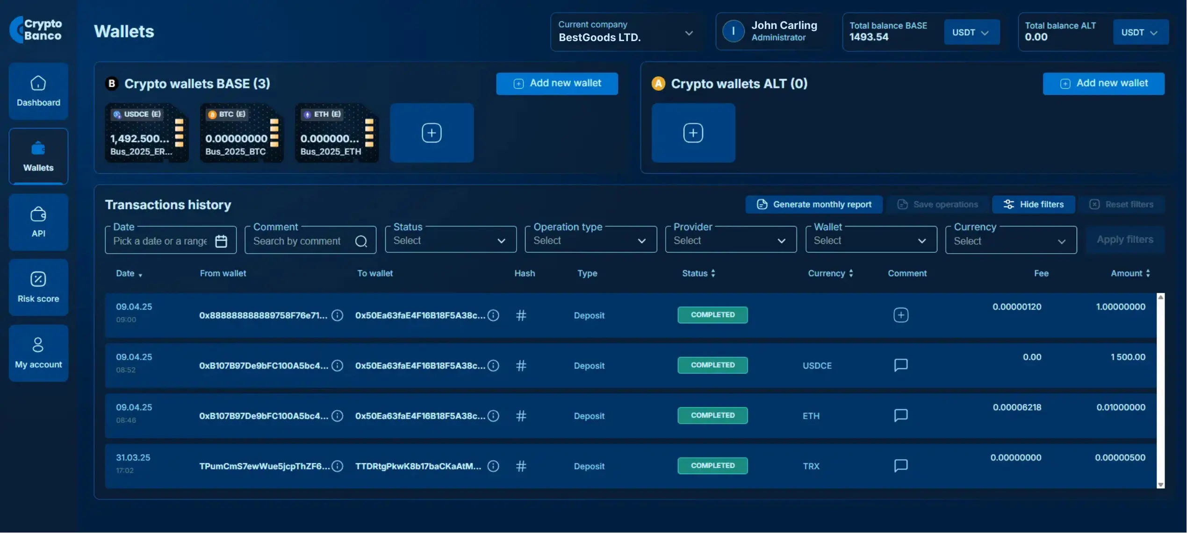Click the Date range input field
This screenshot has width=1187, height=533.
click(171, 241)
